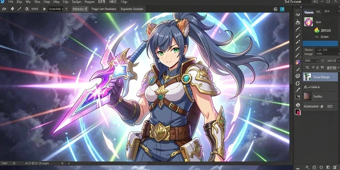340x170 pixels.
Task: Toggle the cyan square button above the canvas
Action: [282, 9]
